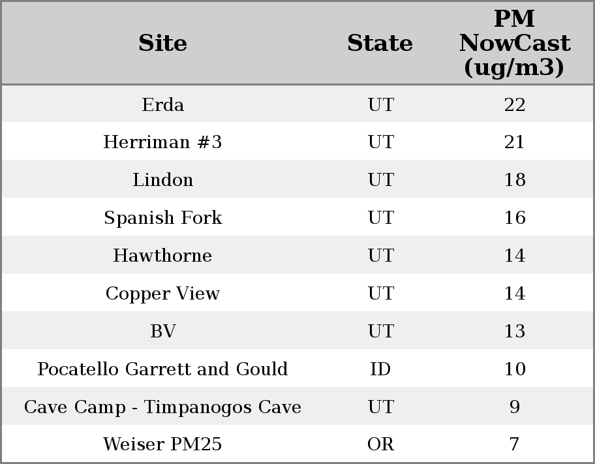Click Cave Camp - Timpanogos Cave site
Image resolution: width=595 pixels, height=464 pixels.
coord(162,407)
